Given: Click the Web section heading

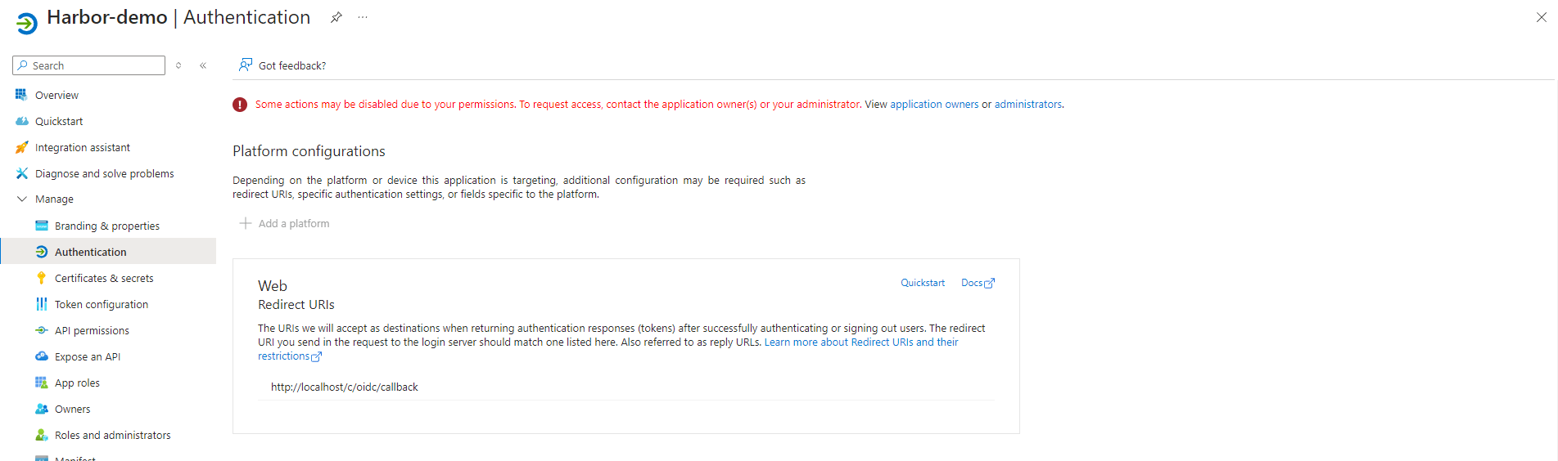Looking at the screenshot, I should pos(273,286).
